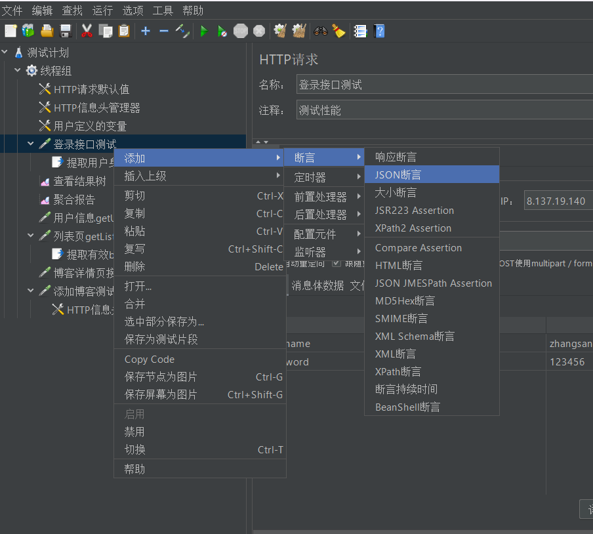Viewport: 593px width, 534px height.
Task: Click the Clear All double broom icon
Action: coord(299,31)
